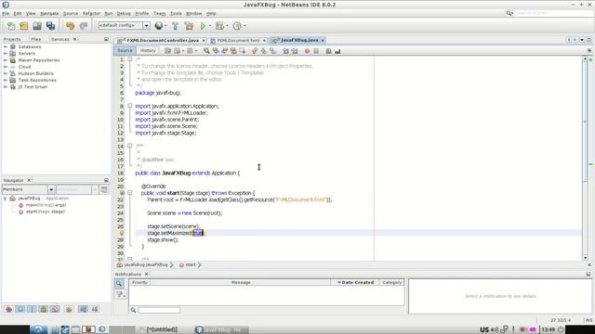Toggle seventh Navigator filter button at bottom
This screenshot has height=334, width=595.
pyautogui.click(x=83, y=309)
